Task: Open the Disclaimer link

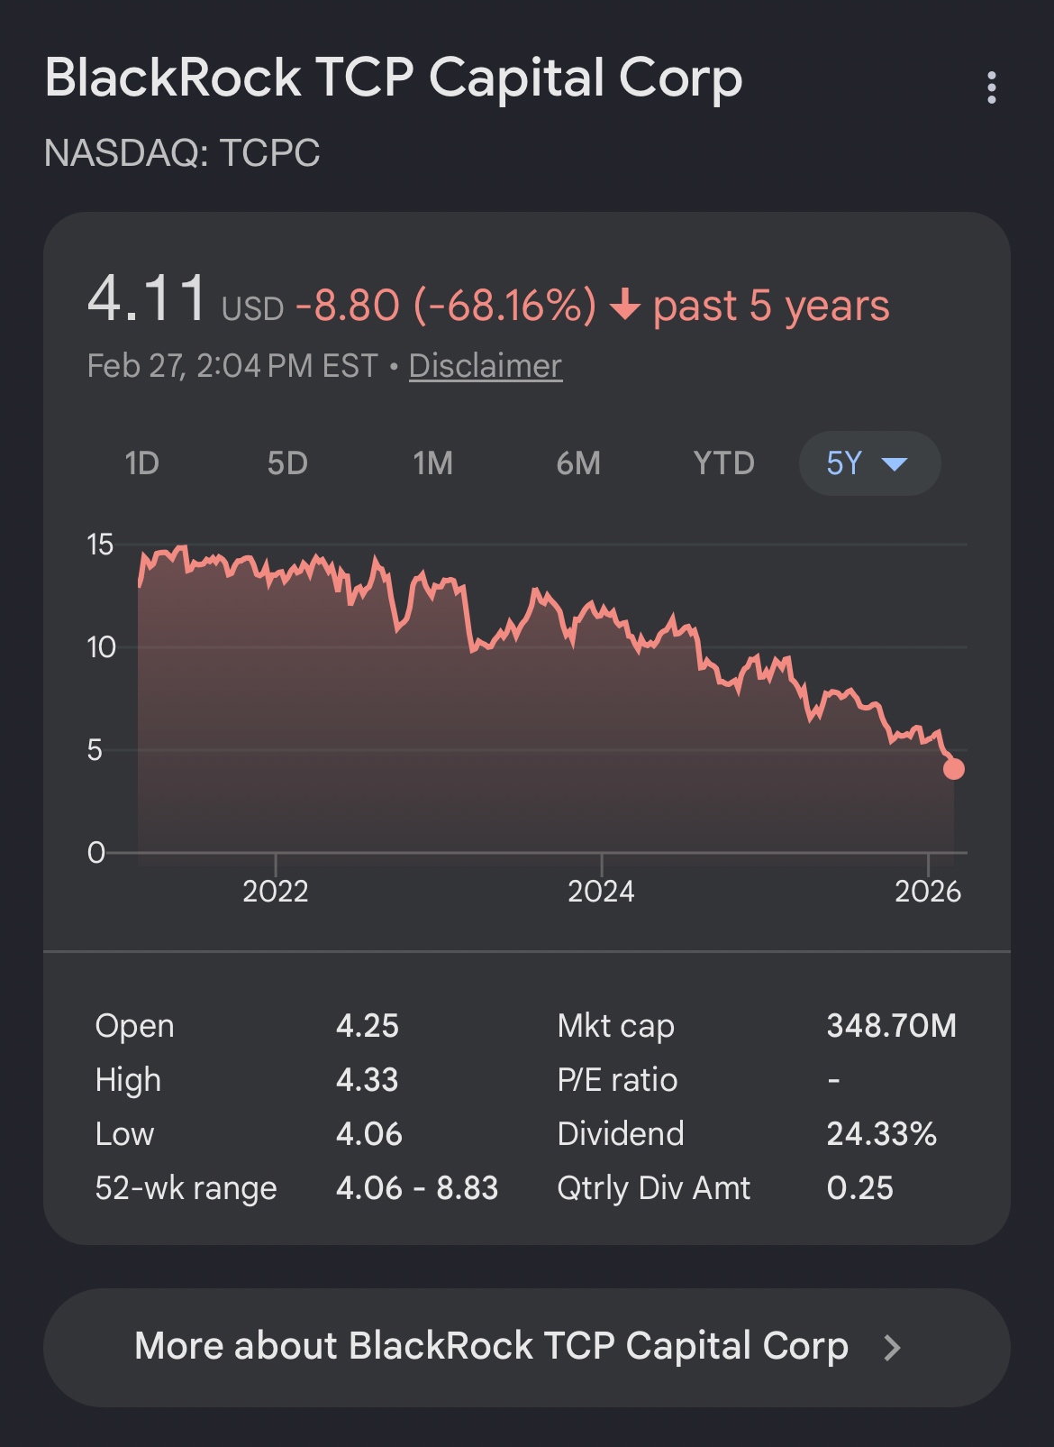Action: [486, 366]
